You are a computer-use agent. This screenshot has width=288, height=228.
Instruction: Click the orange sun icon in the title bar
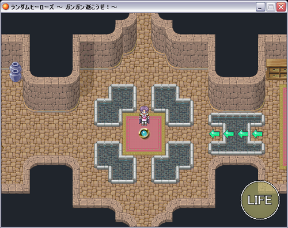point(6,7)
